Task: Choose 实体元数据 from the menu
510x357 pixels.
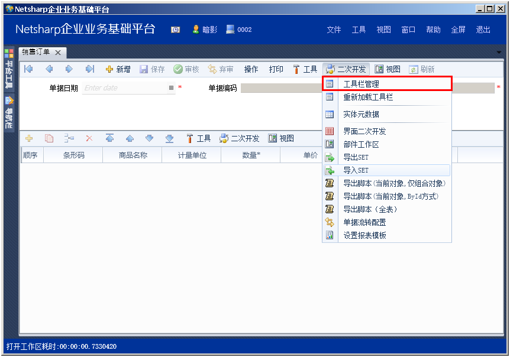Action: 387,114
